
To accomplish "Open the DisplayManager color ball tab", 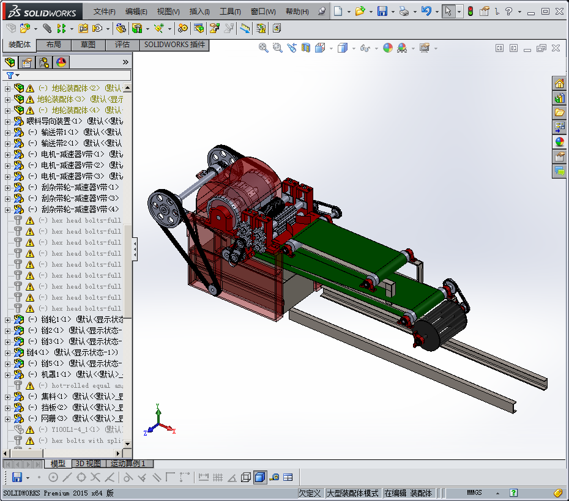I will click(61, 62).
